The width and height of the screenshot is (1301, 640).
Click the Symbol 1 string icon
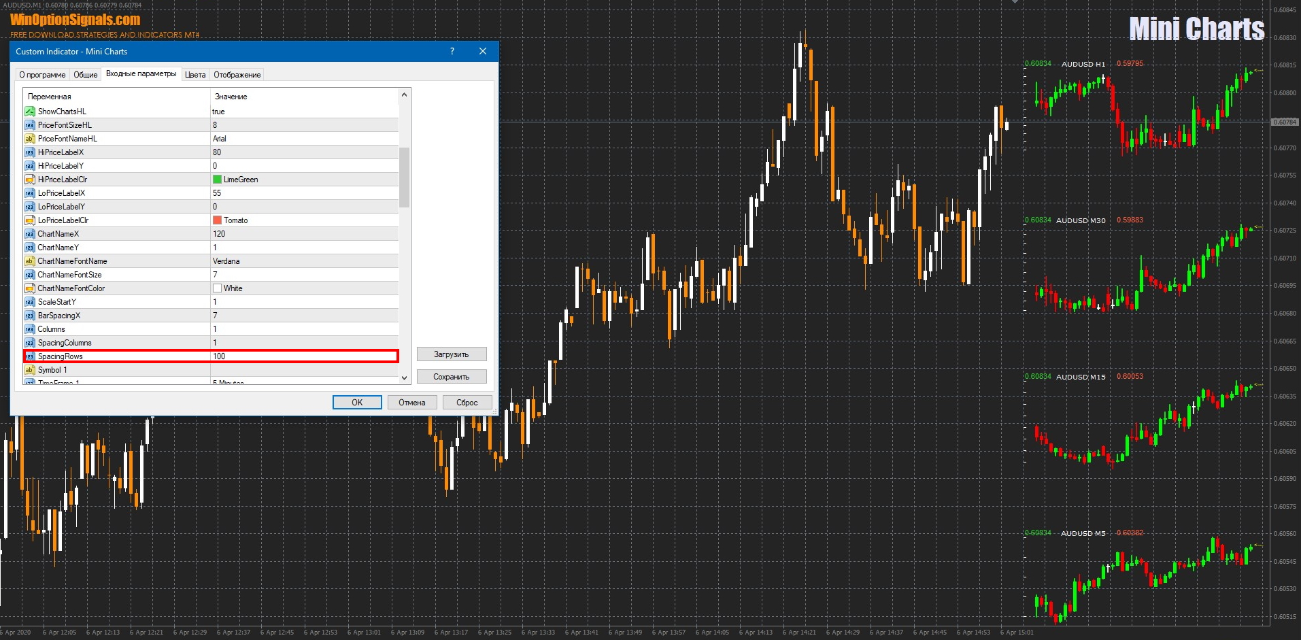[x=29, y=370]
